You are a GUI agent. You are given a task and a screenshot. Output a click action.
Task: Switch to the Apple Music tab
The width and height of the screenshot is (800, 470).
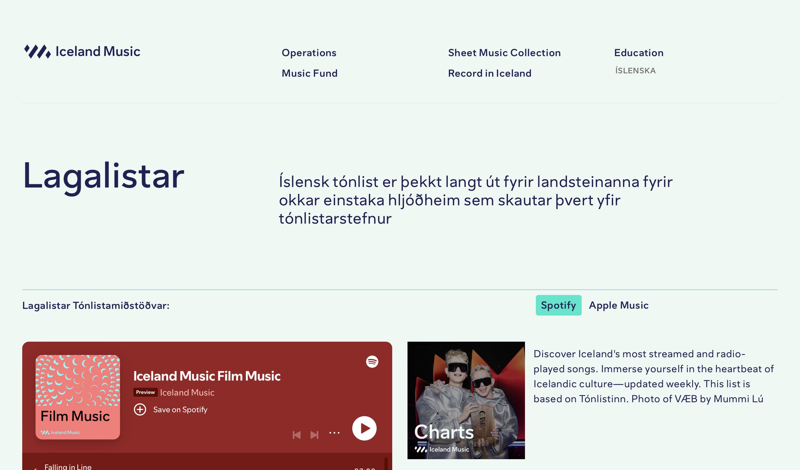coord(618,305)
